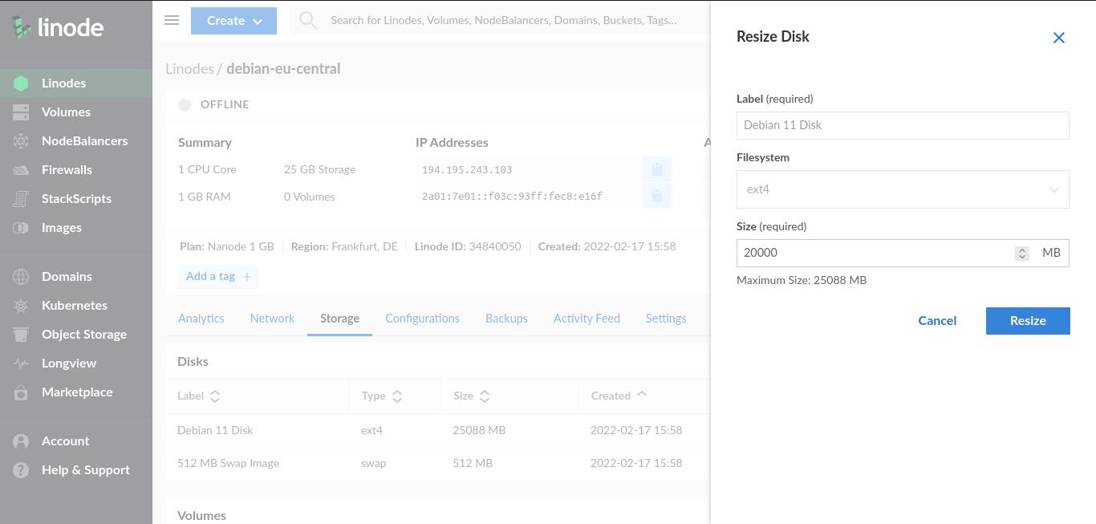Open NodeBalancers in the sidebar
The height and width of the screenshot is (524, 1096).
(x=84, y=141)
